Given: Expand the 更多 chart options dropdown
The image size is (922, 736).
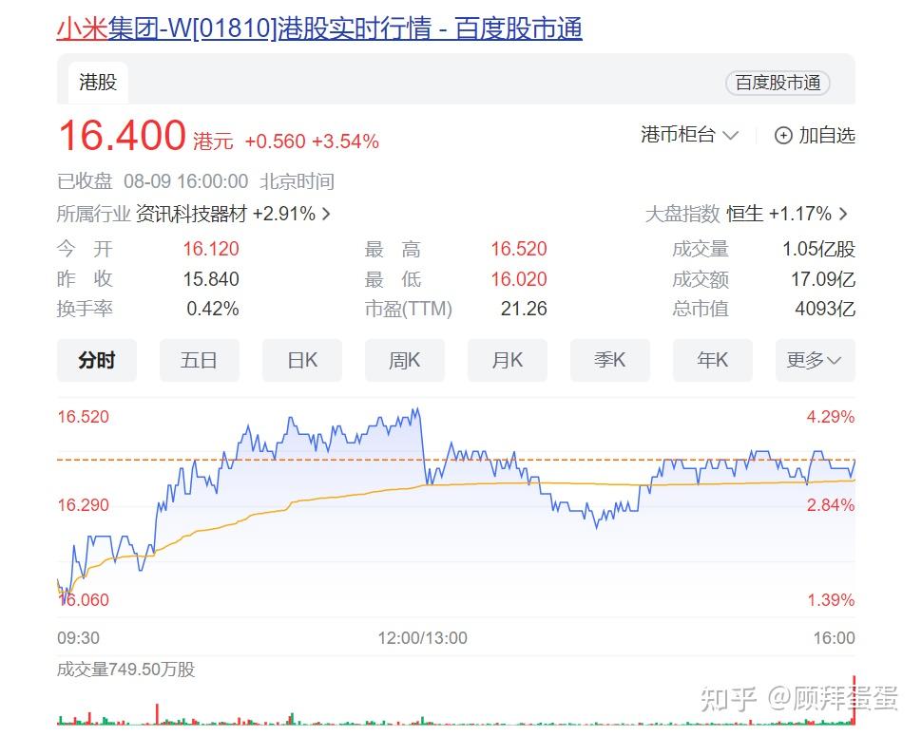Looking at the screenshot, I should click(x=815, y=360).
